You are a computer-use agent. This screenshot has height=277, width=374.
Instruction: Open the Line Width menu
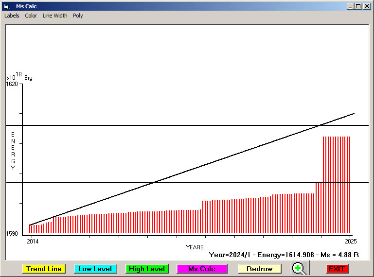(x=55, y=16)
